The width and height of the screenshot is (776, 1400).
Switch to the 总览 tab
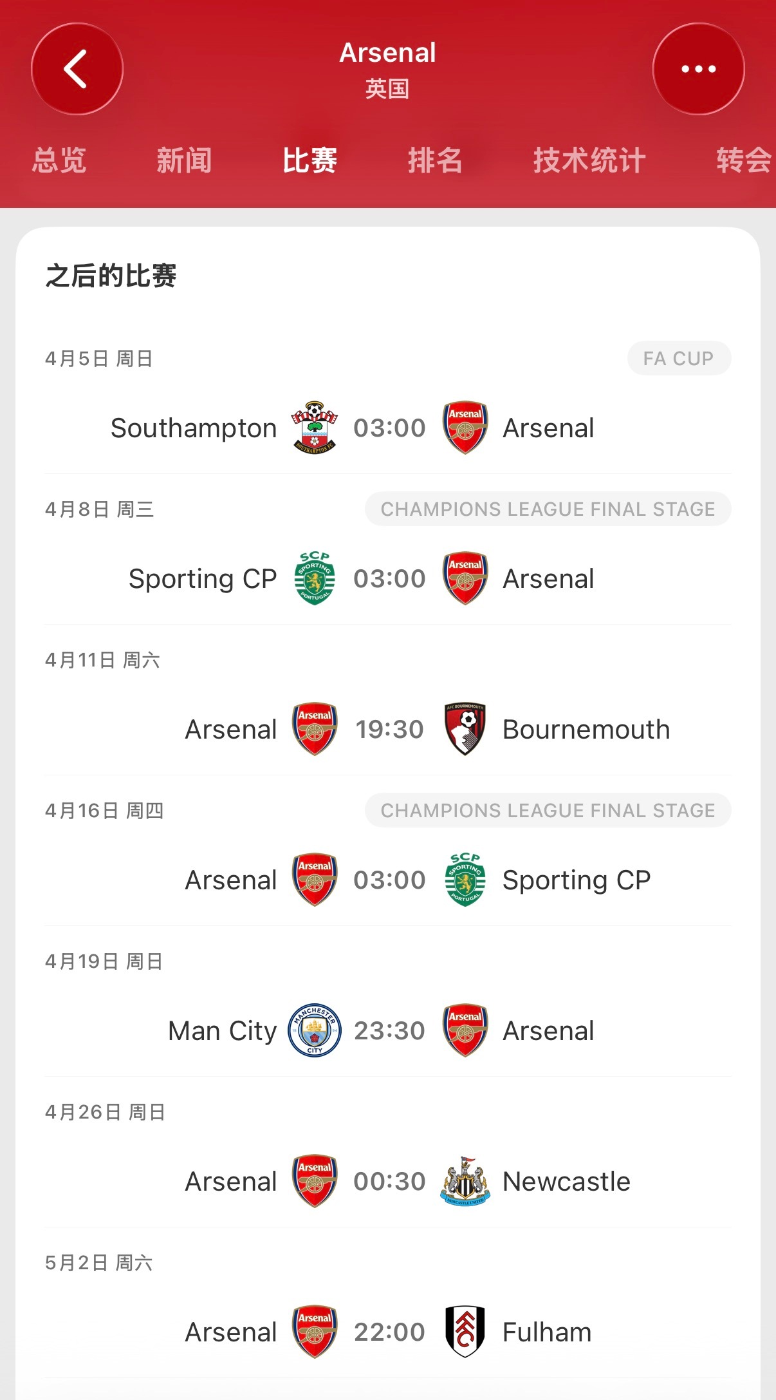pos(59,160)
